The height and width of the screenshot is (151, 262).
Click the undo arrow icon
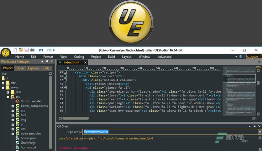[x=41, y=50]
